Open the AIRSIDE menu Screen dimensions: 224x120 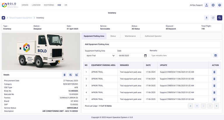(x=25, y=5)
